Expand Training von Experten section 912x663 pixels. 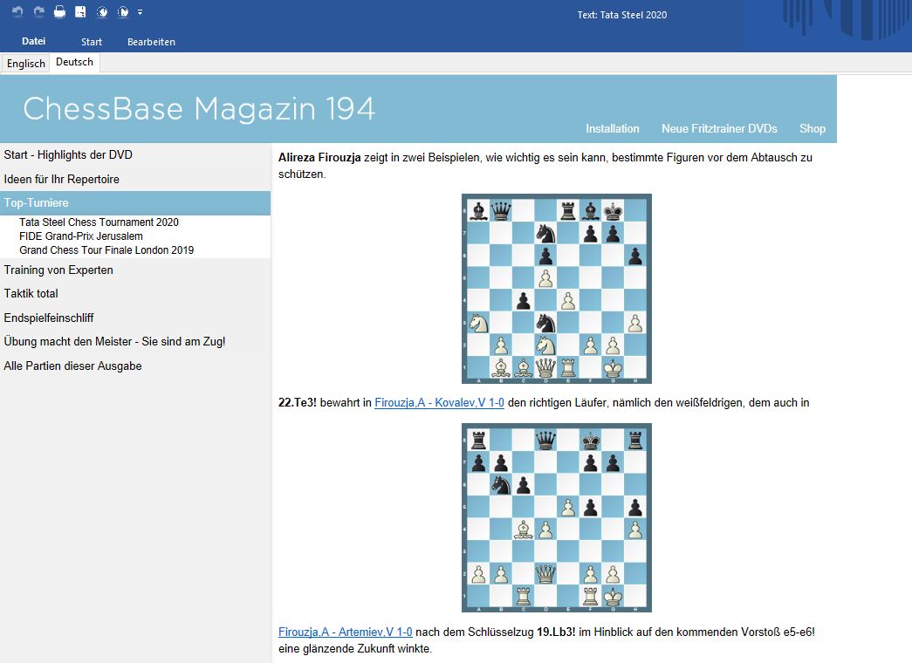pos(58,270)
